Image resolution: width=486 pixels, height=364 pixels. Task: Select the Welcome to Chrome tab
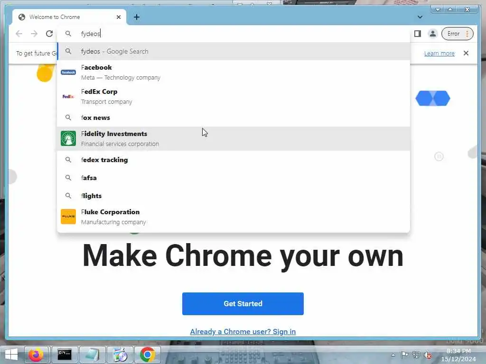(69, 17)
